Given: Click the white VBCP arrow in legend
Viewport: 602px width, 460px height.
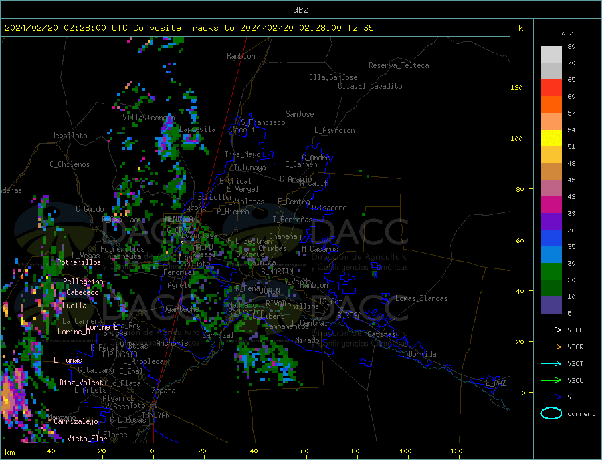Looking at the screenshot, I should coord(551,330).
